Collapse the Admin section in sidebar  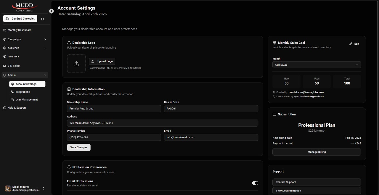45,75
